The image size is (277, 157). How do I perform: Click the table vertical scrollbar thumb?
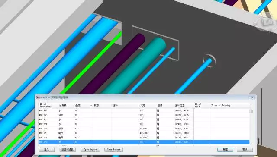coord(251,111)
